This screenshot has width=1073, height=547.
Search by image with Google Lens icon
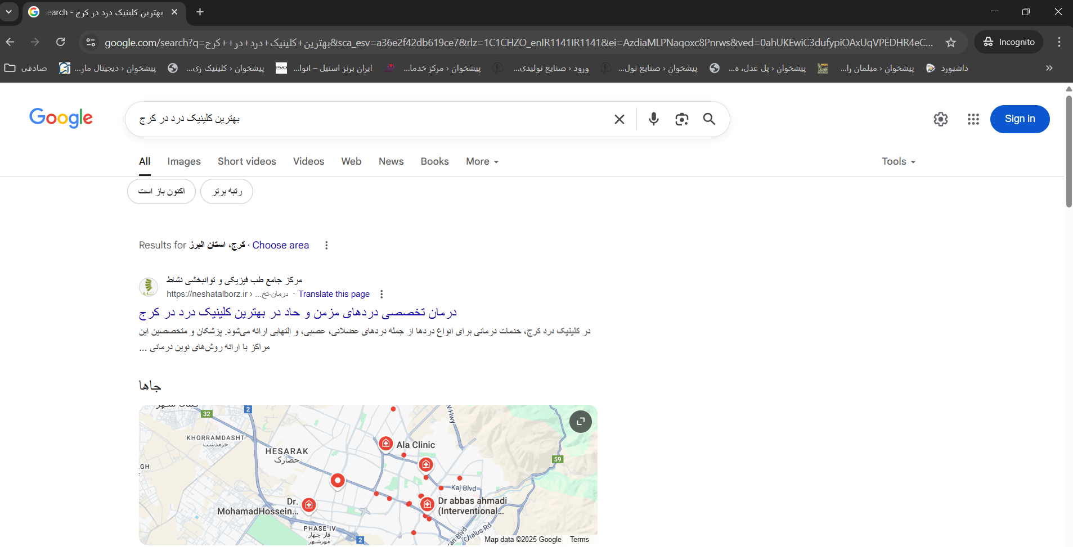pyautogui.click(x=681, y=119)
